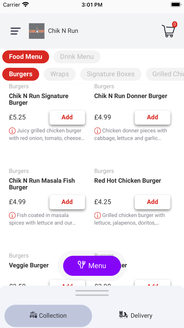Screen dimensions: 184x328
Task: Select the Delivery order option
Action: point(136,315)
